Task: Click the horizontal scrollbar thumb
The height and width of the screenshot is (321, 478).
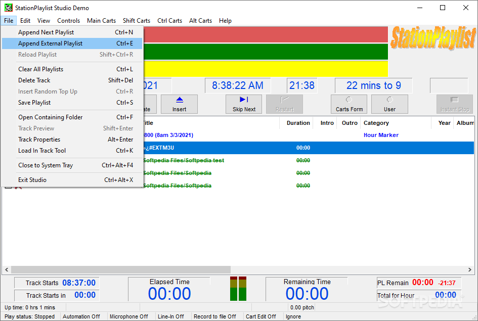Action: pos(121,269)
